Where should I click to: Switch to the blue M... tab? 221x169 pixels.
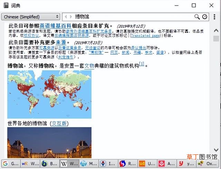(89, 163)
